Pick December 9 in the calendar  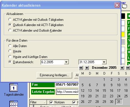click(111, 85)
